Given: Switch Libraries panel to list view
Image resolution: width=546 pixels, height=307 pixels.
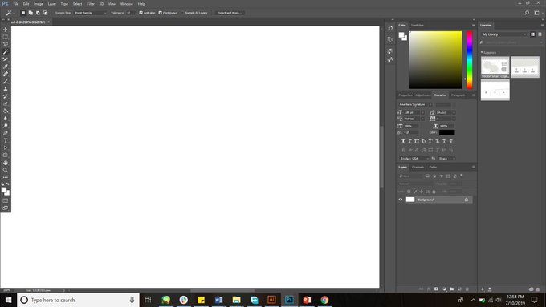Looking at the screenshot, I should [x=540, y=34].
